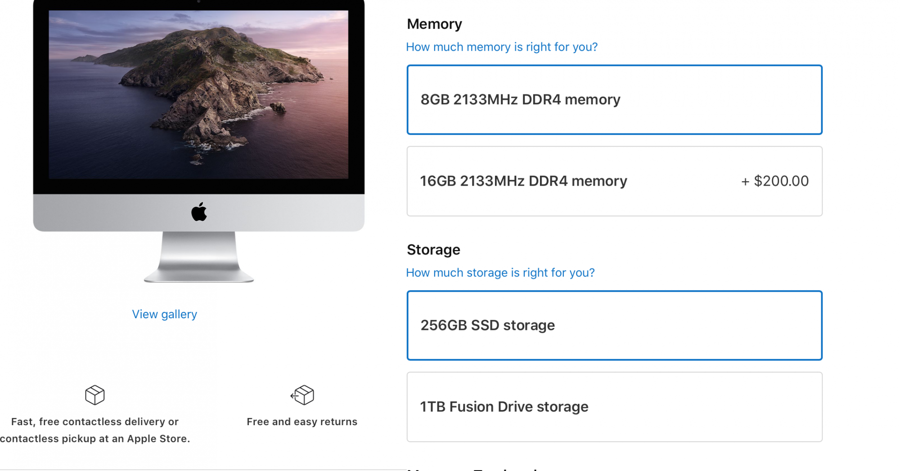Click the Catalina wallpaper on iMac screen
Image resolution: width=900 pixels, height=471 pixels.
pos(198,94)
